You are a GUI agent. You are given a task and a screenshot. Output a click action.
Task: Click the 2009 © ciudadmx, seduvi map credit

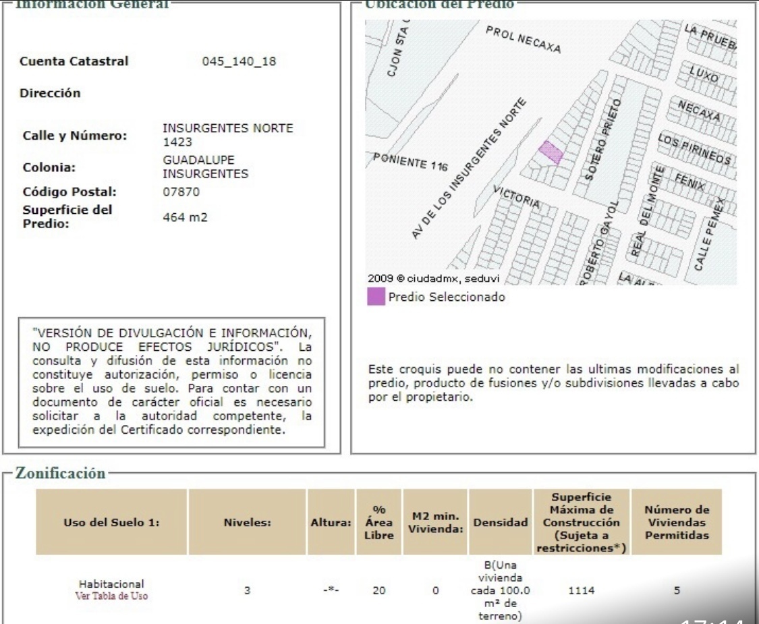(433, 279)
